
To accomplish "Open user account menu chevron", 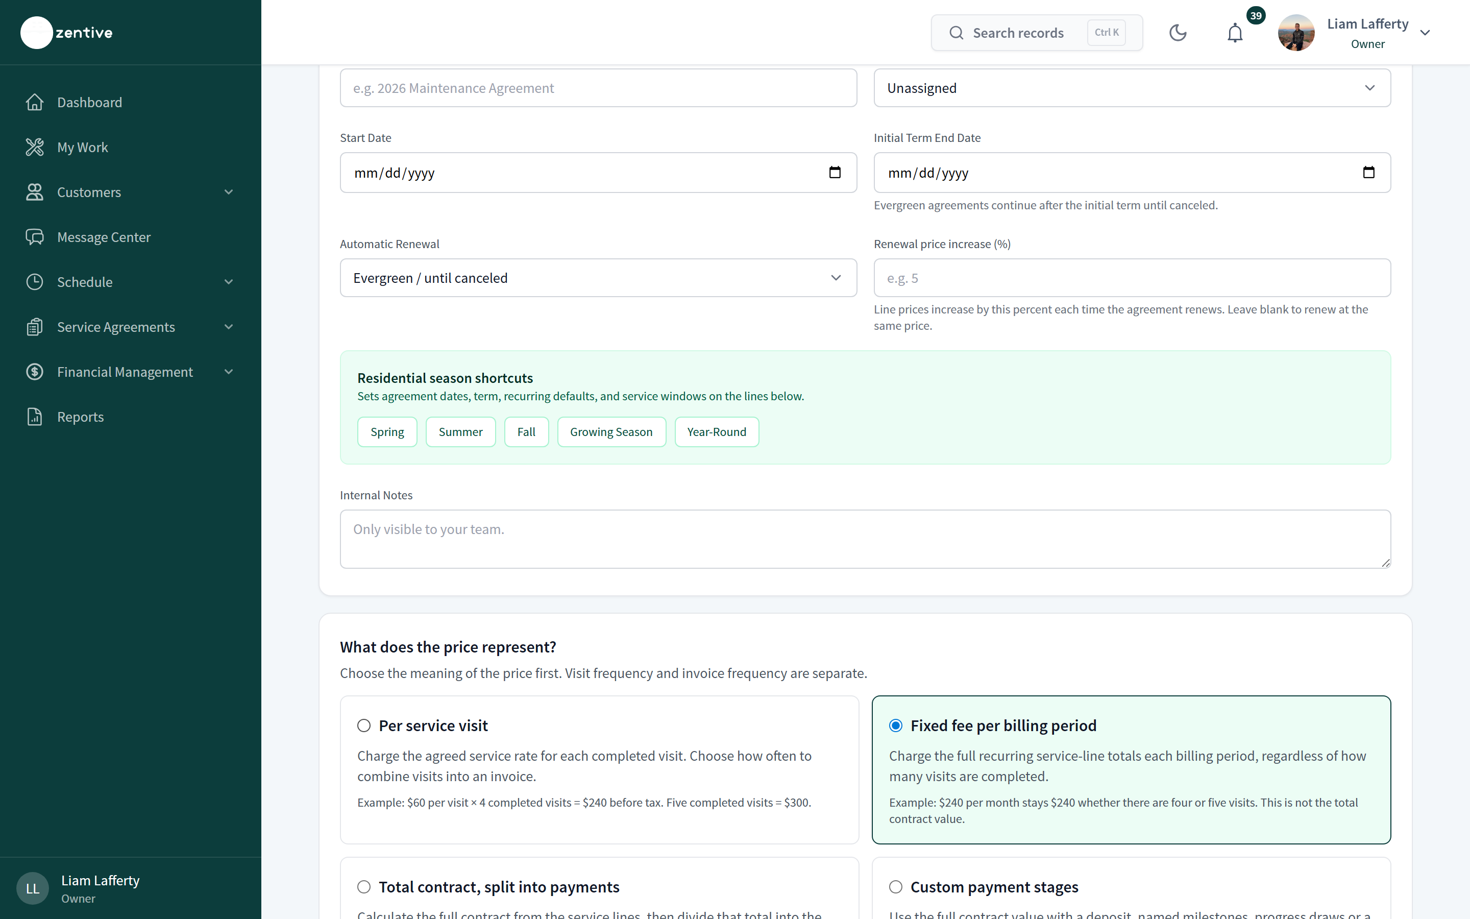I will coord(1425,33).
